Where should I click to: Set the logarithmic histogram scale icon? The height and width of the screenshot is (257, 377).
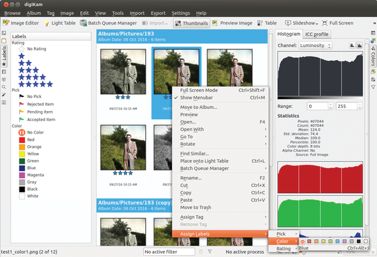tap(359, 45)
